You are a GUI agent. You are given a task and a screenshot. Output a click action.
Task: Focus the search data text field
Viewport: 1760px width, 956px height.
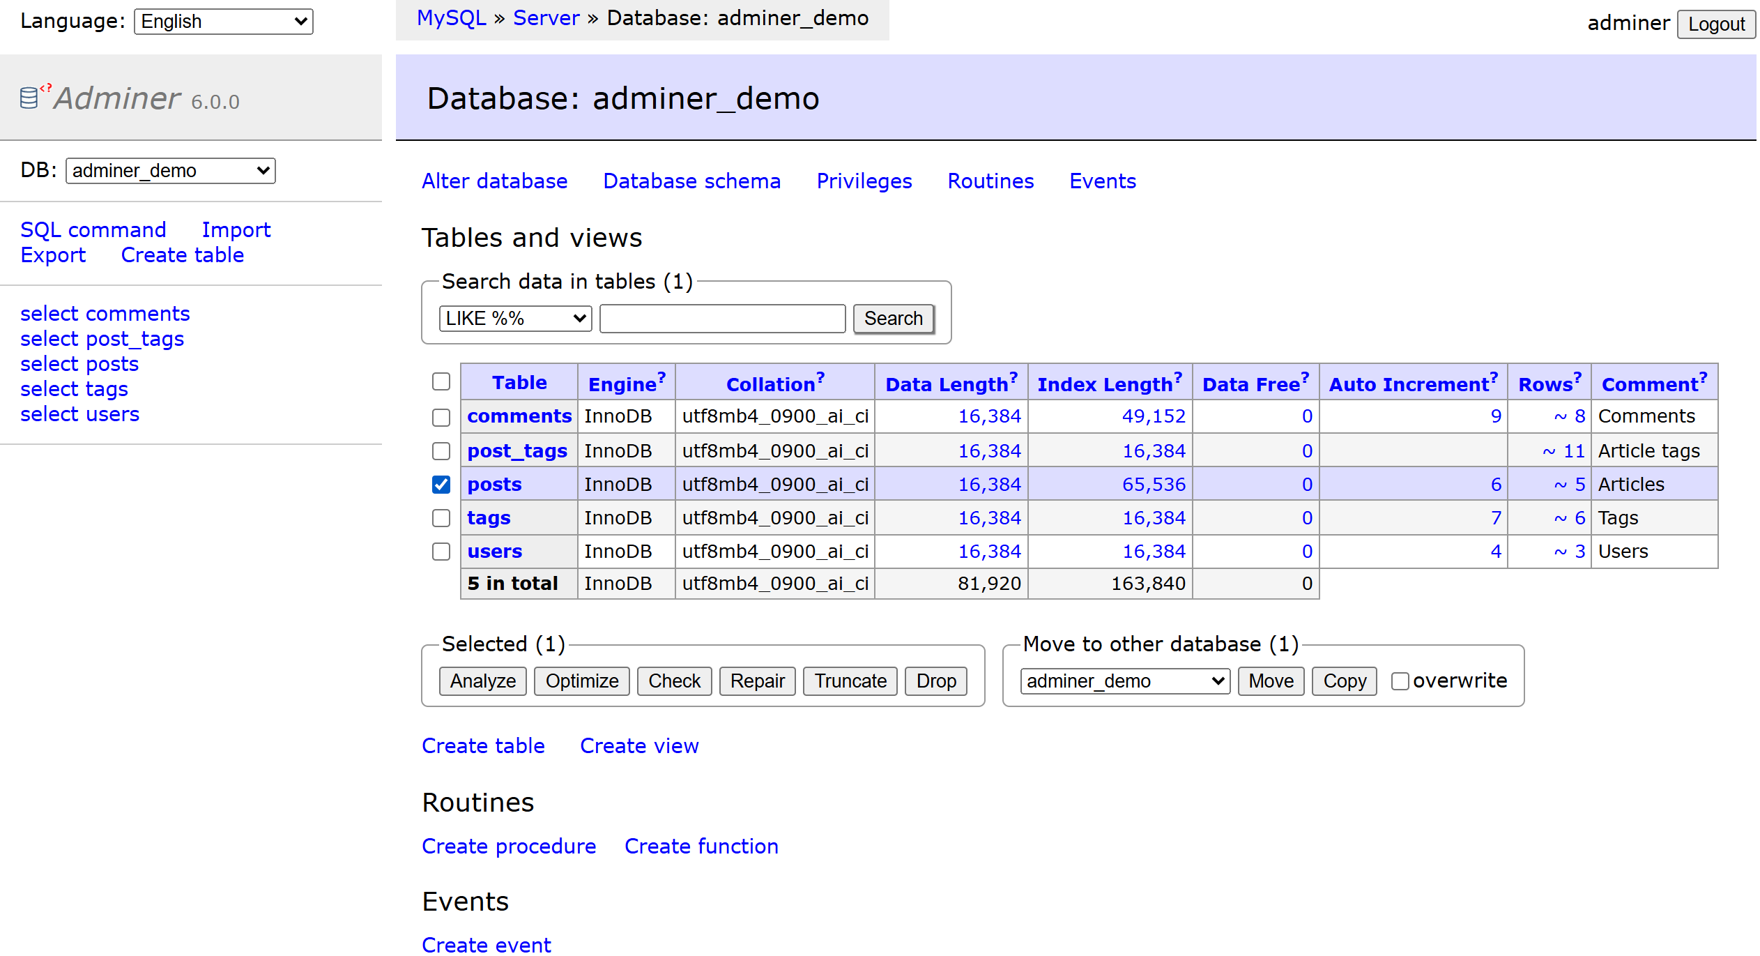pyautogui.click(x=723, y=319)
